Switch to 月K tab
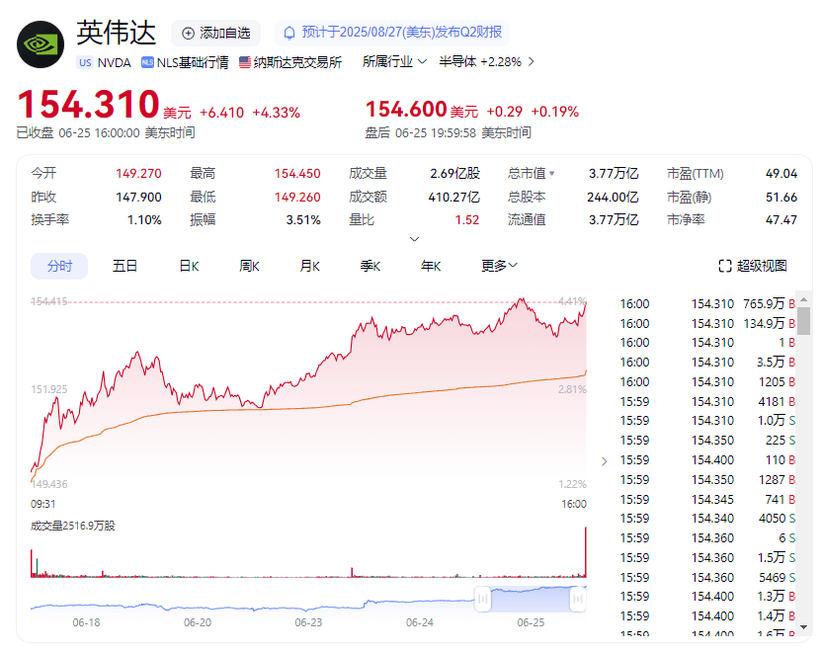 (x=309, y=266)
